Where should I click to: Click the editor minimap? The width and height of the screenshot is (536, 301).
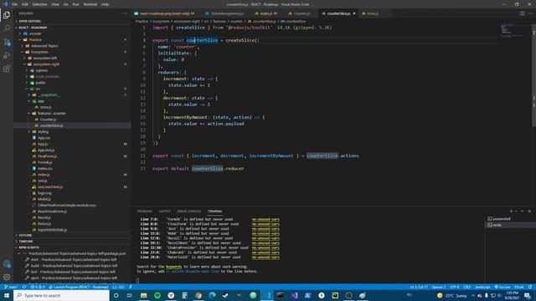coord(512,30)
